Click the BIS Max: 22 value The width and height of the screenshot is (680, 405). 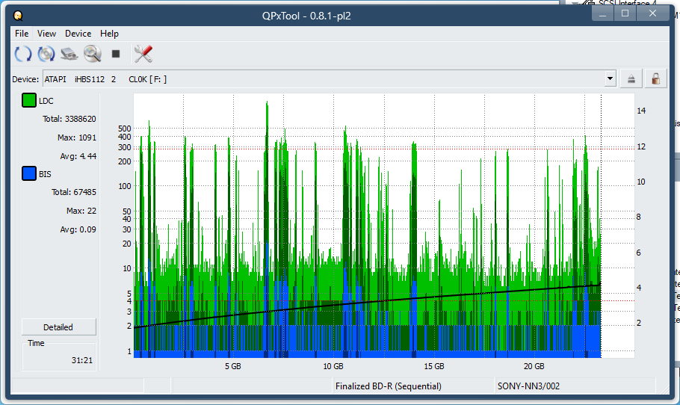tap(81, 211)
